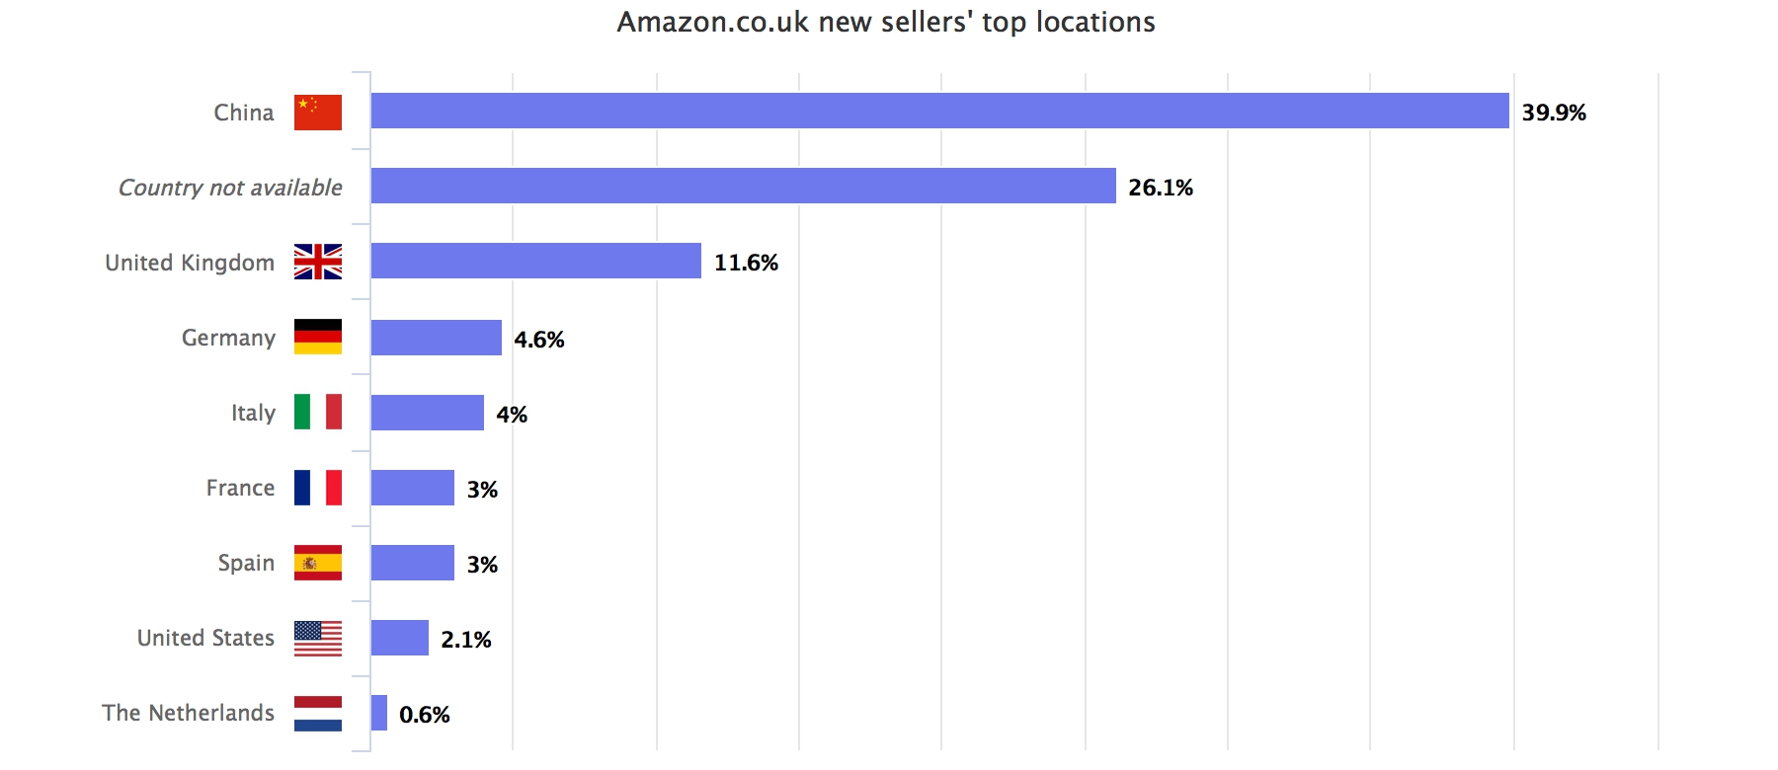The image size is (1778, 770).
Task: Click the Germany 4.6% bar
Action: point(436,338)
